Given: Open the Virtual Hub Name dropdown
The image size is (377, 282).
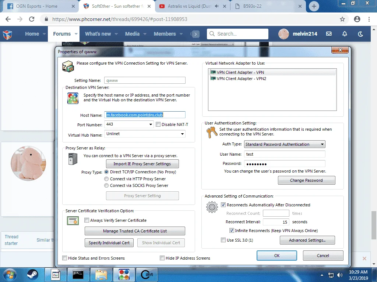Looking at the screenshot, I should (183, 134).
